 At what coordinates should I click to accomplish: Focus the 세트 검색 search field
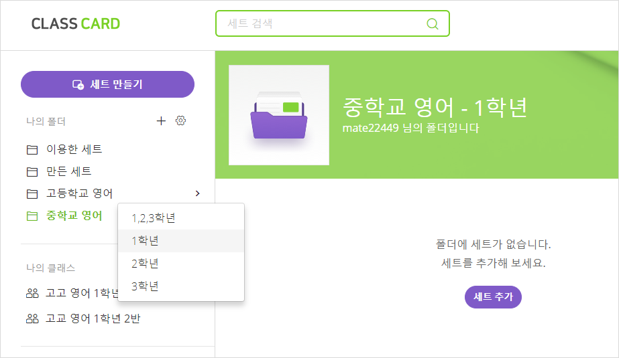(x=333, y=23)
